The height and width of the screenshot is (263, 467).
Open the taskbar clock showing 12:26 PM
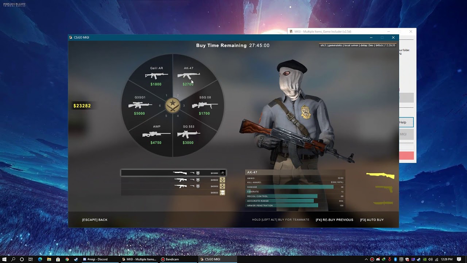pyautogui.click(x=447, y=259)
